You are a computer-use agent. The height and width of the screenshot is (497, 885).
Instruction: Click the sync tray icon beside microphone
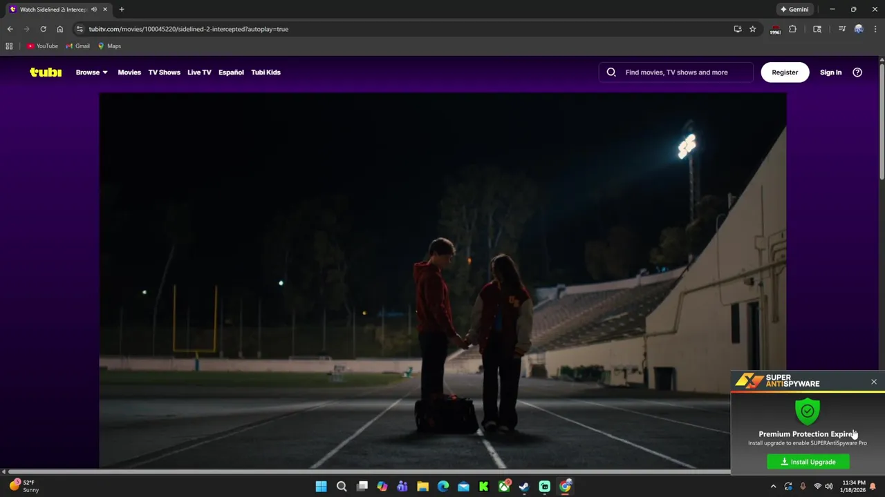[x=788, y=487]
